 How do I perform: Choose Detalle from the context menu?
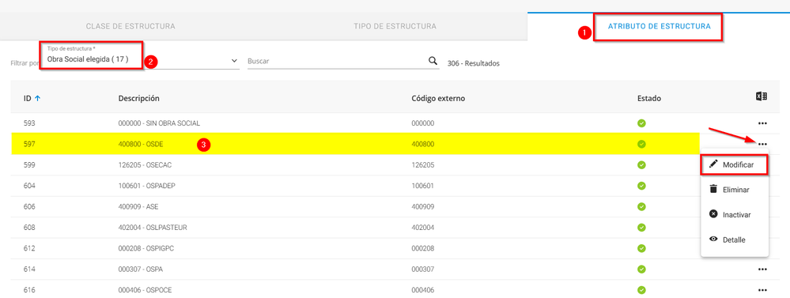pyautogui.click(x=735, y=240)
